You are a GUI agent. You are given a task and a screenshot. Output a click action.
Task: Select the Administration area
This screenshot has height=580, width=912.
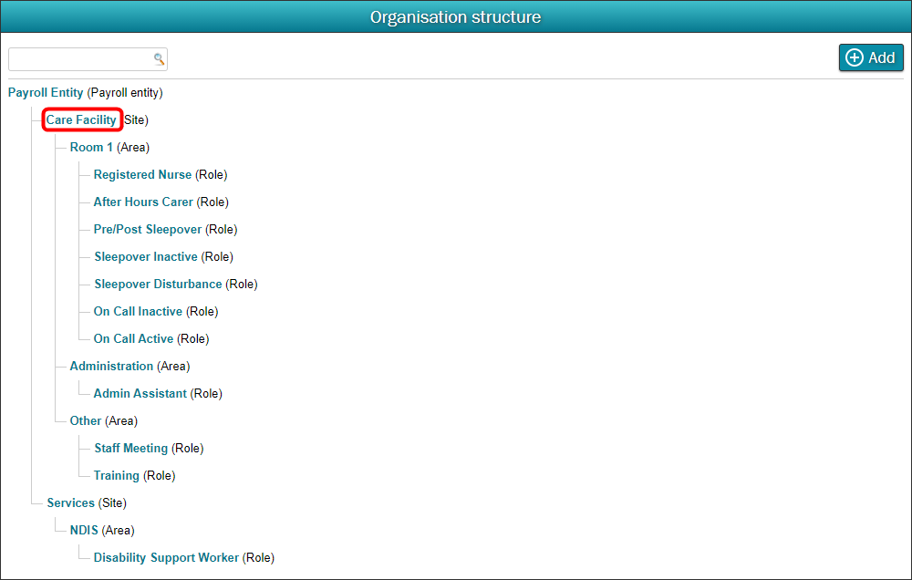[111, 366]
